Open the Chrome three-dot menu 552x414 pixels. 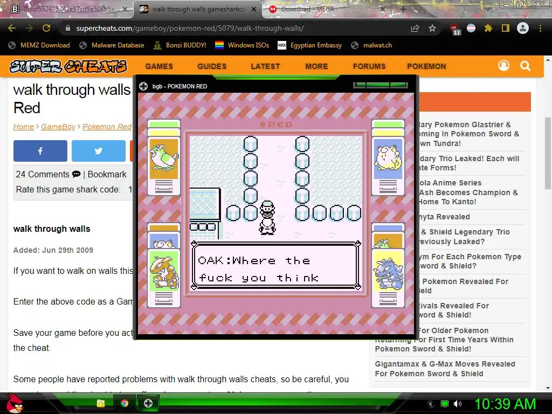coord(540,29)
